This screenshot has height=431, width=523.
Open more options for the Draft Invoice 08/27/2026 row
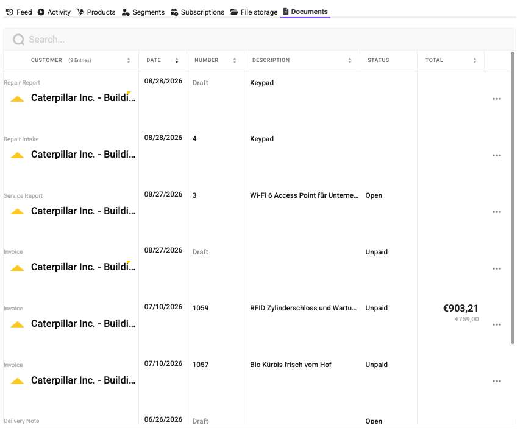497,269
